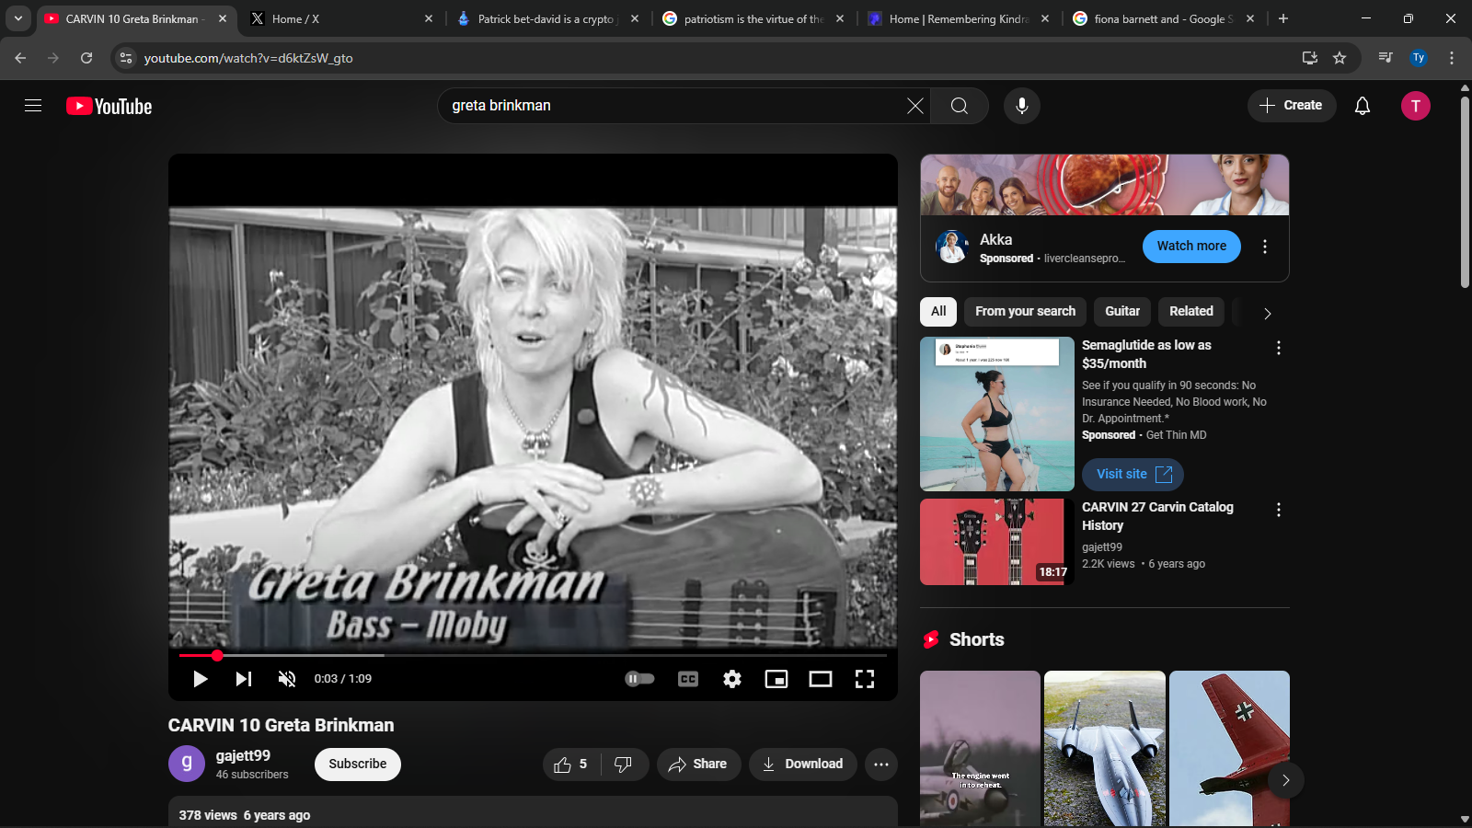This screenshot has height=828, width=1472.
Task: Open the YouTube hamburger guide menu
Action: point(33,106)
